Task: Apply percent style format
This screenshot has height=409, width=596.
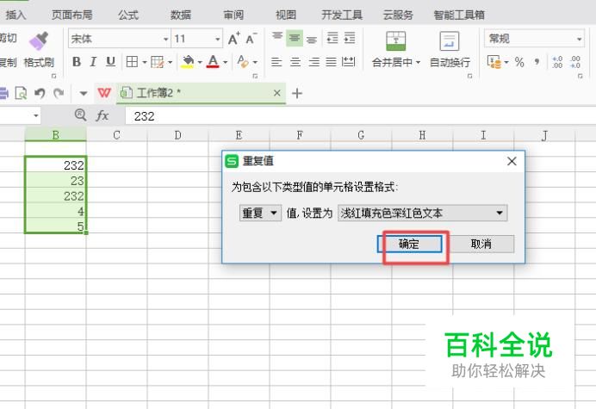Action: [519, 62]
